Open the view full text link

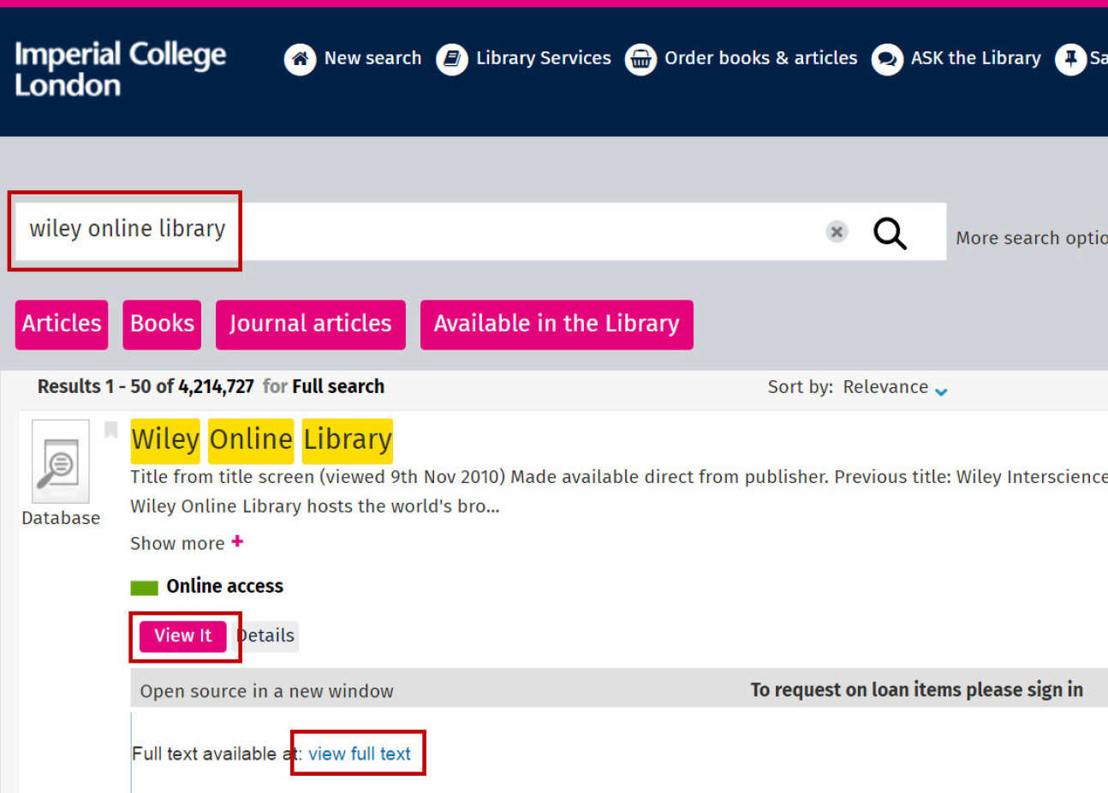click(x=359, y=754)
